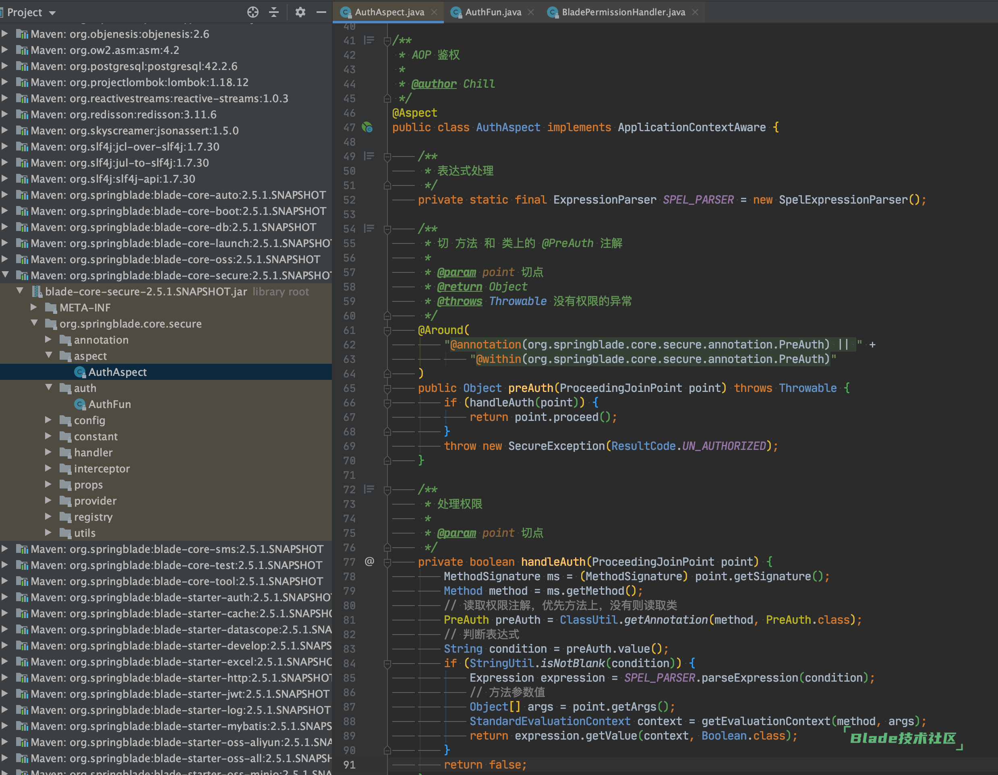Click the @author Javadoc tag on line 44
The image size is (998, 775).
click(x=434, y=84)
